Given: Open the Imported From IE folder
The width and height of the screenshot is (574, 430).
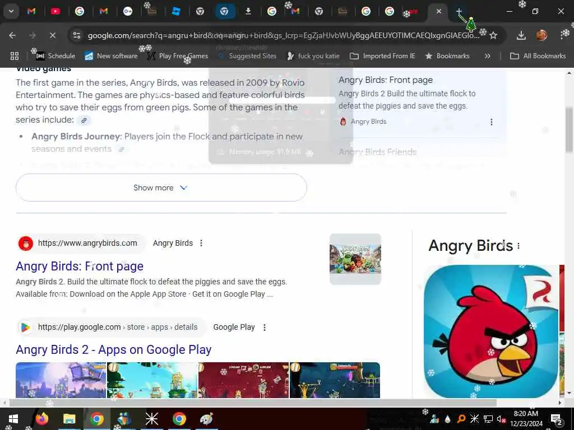Looking at the screenshot, I should pyautogui.click(x=382, y=56).
